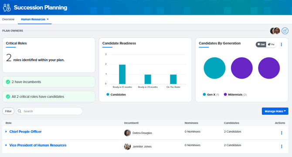Expand Vice President of Human Resources row

click(x=6, y=145)
